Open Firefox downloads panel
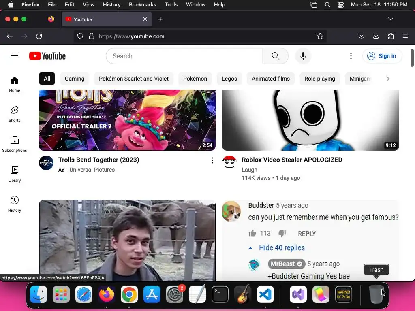This screenshot has height=311, width=415. coord(376,36)
